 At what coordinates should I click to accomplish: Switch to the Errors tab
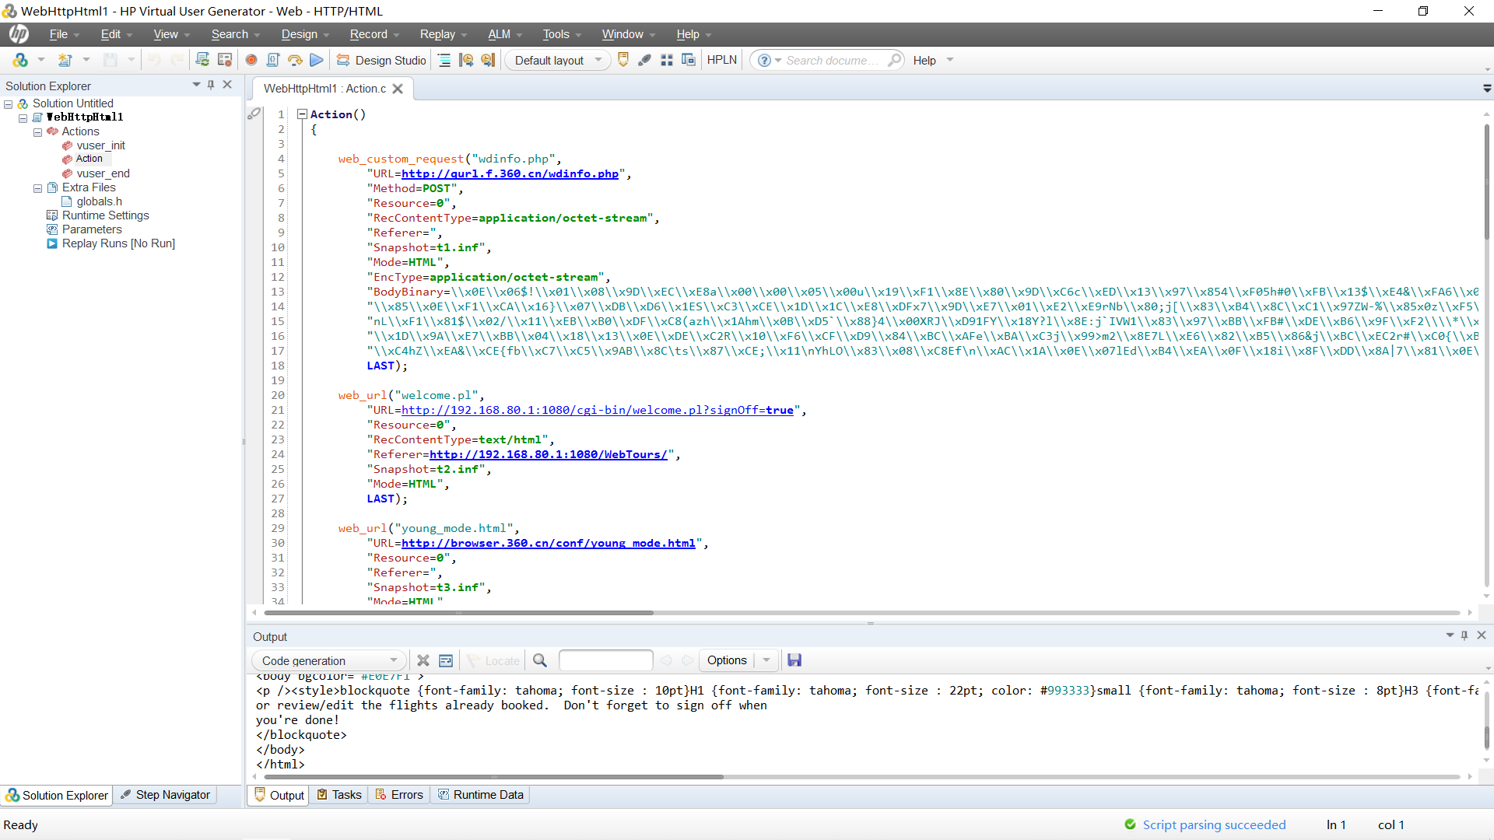click(x=400, y=795)
